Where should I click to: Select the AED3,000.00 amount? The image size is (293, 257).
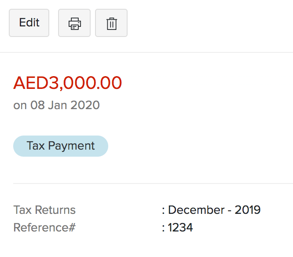[68, 83]
